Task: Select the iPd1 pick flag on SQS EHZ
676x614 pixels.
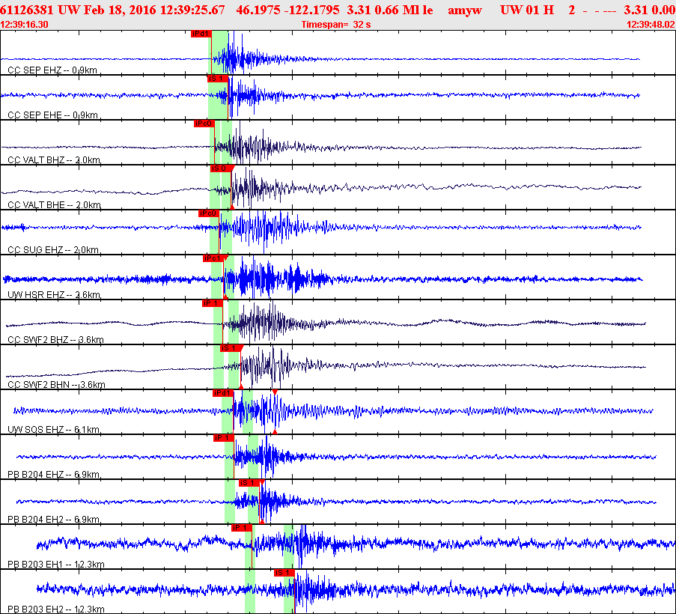Action: [x=223, y=393]
